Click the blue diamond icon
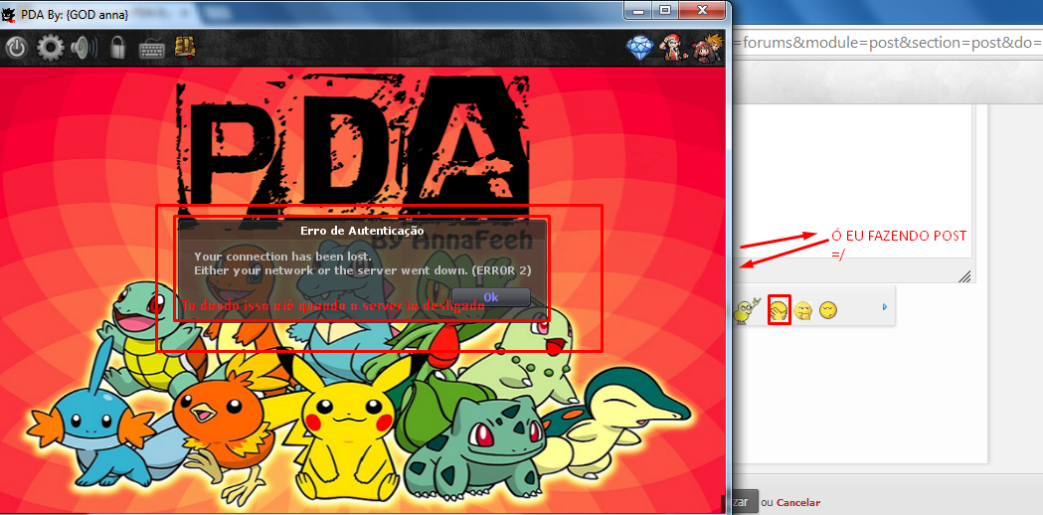The width and height of the screenshot is (1043, 515). (x=640, y=49)
